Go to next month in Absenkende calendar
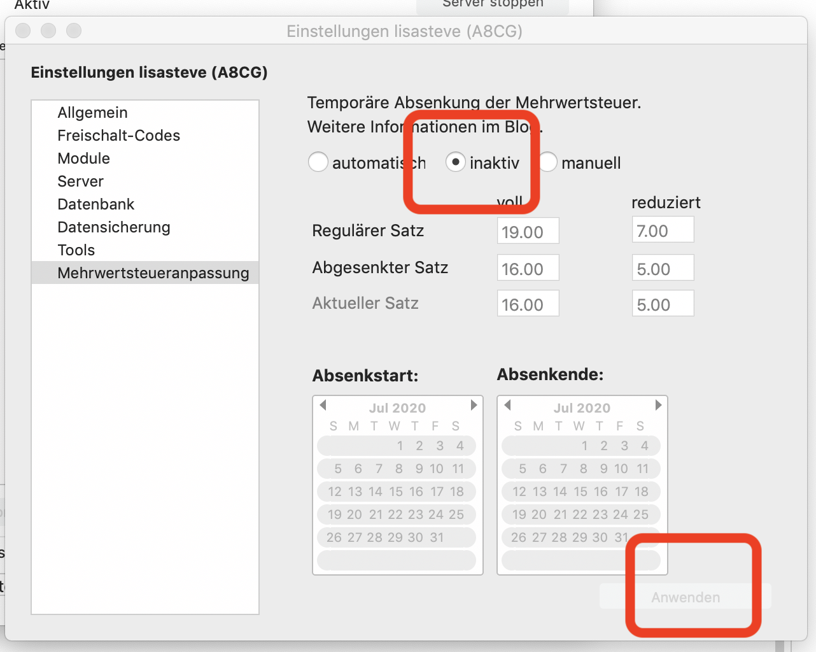Image resolution: width=816 pixels, height=652 pixels. pyautogui.click(x=658, y=405)
